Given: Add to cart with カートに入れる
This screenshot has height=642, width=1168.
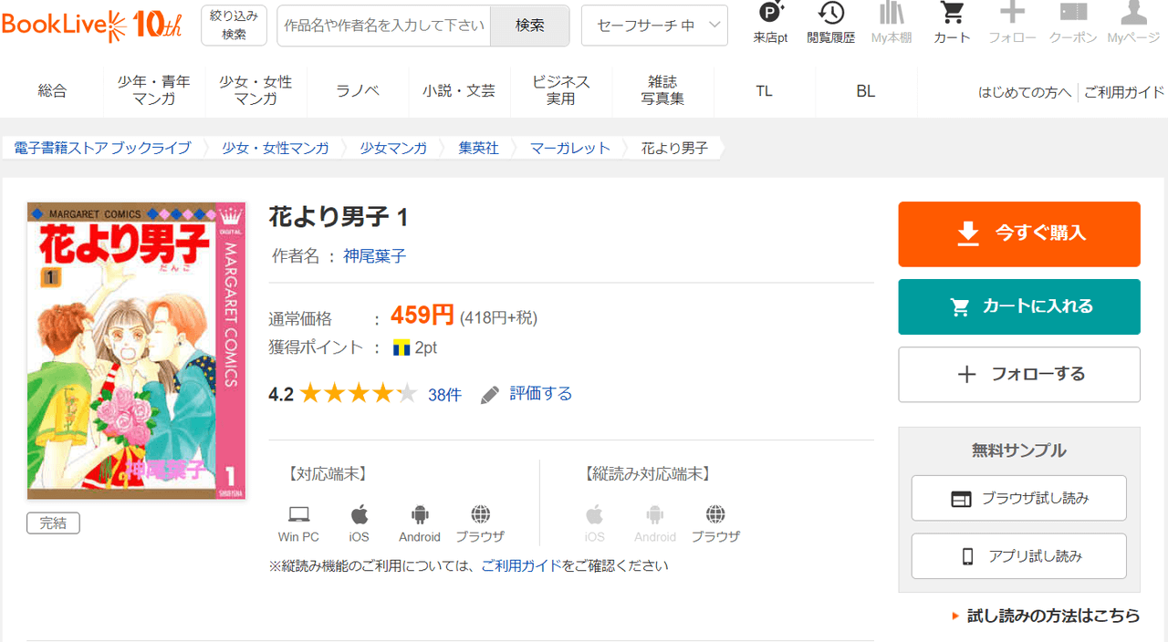Looking at the screenshot, I should tap(1019, 307).
